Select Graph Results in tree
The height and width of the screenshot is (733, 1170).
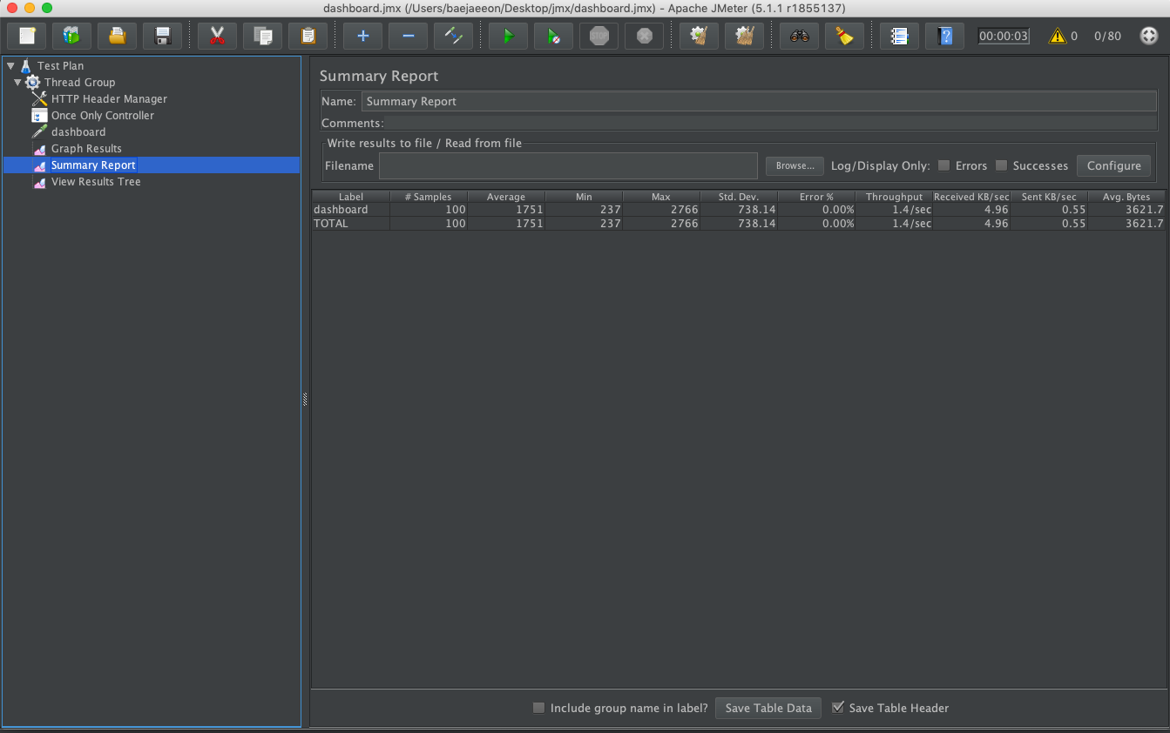tap(86, 149)
